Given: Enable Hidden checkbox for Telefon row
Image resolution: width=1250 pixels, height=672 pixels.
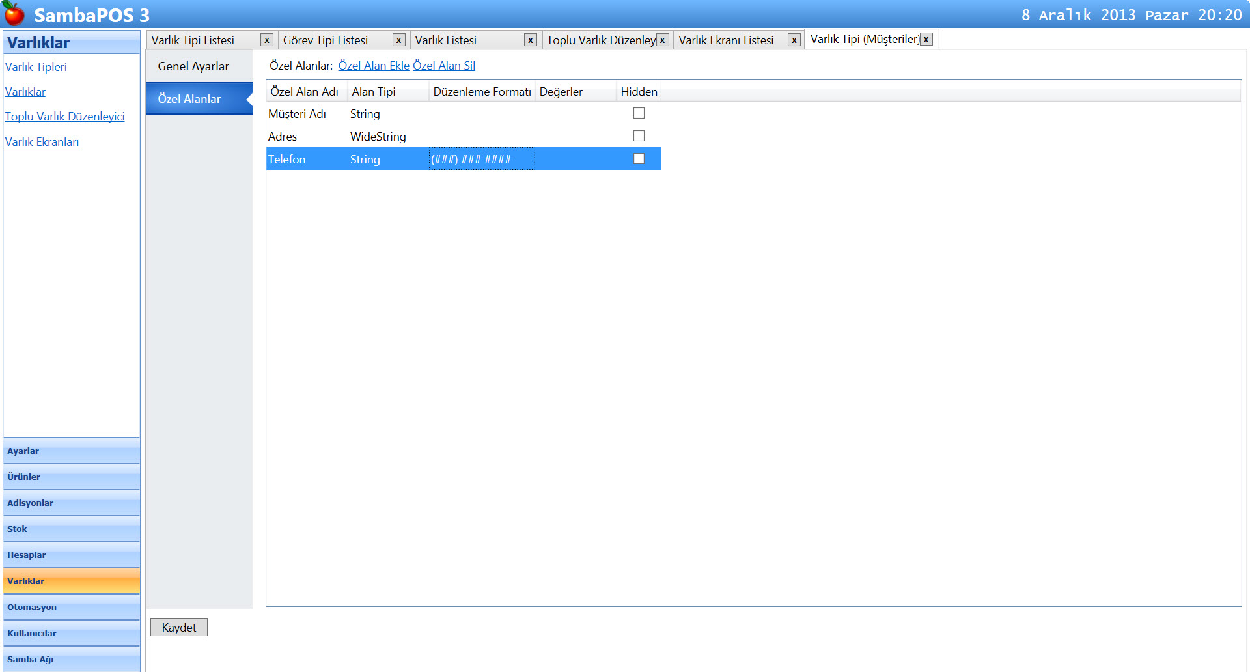Looking at the screenshot, I should point(639,159).
